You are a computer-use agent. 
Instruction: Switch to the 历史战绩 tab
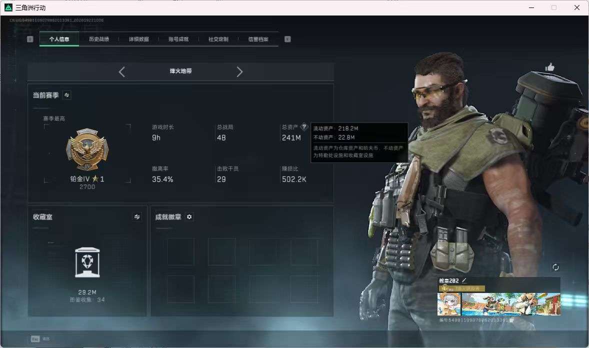99,39
